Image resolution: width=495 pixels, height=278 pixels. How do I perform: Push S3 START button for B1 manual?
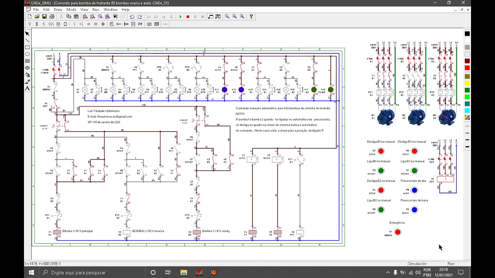coord(381,171)
